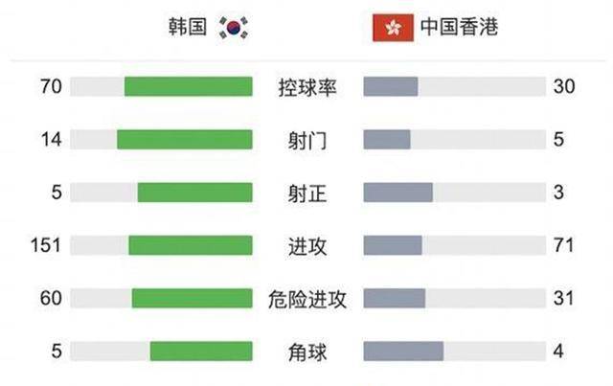This screenshot has height=386, width=613.
Task: Click Hong Kong's dangerous attacks value 31
Action: pyautogui.click(x=563, y=299)
